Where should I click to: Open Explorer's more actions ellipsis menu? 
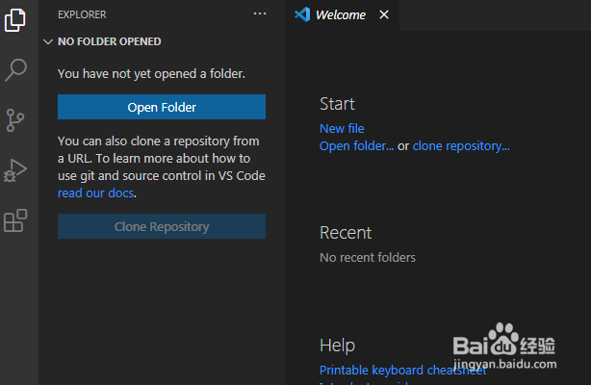coord(260,14)
